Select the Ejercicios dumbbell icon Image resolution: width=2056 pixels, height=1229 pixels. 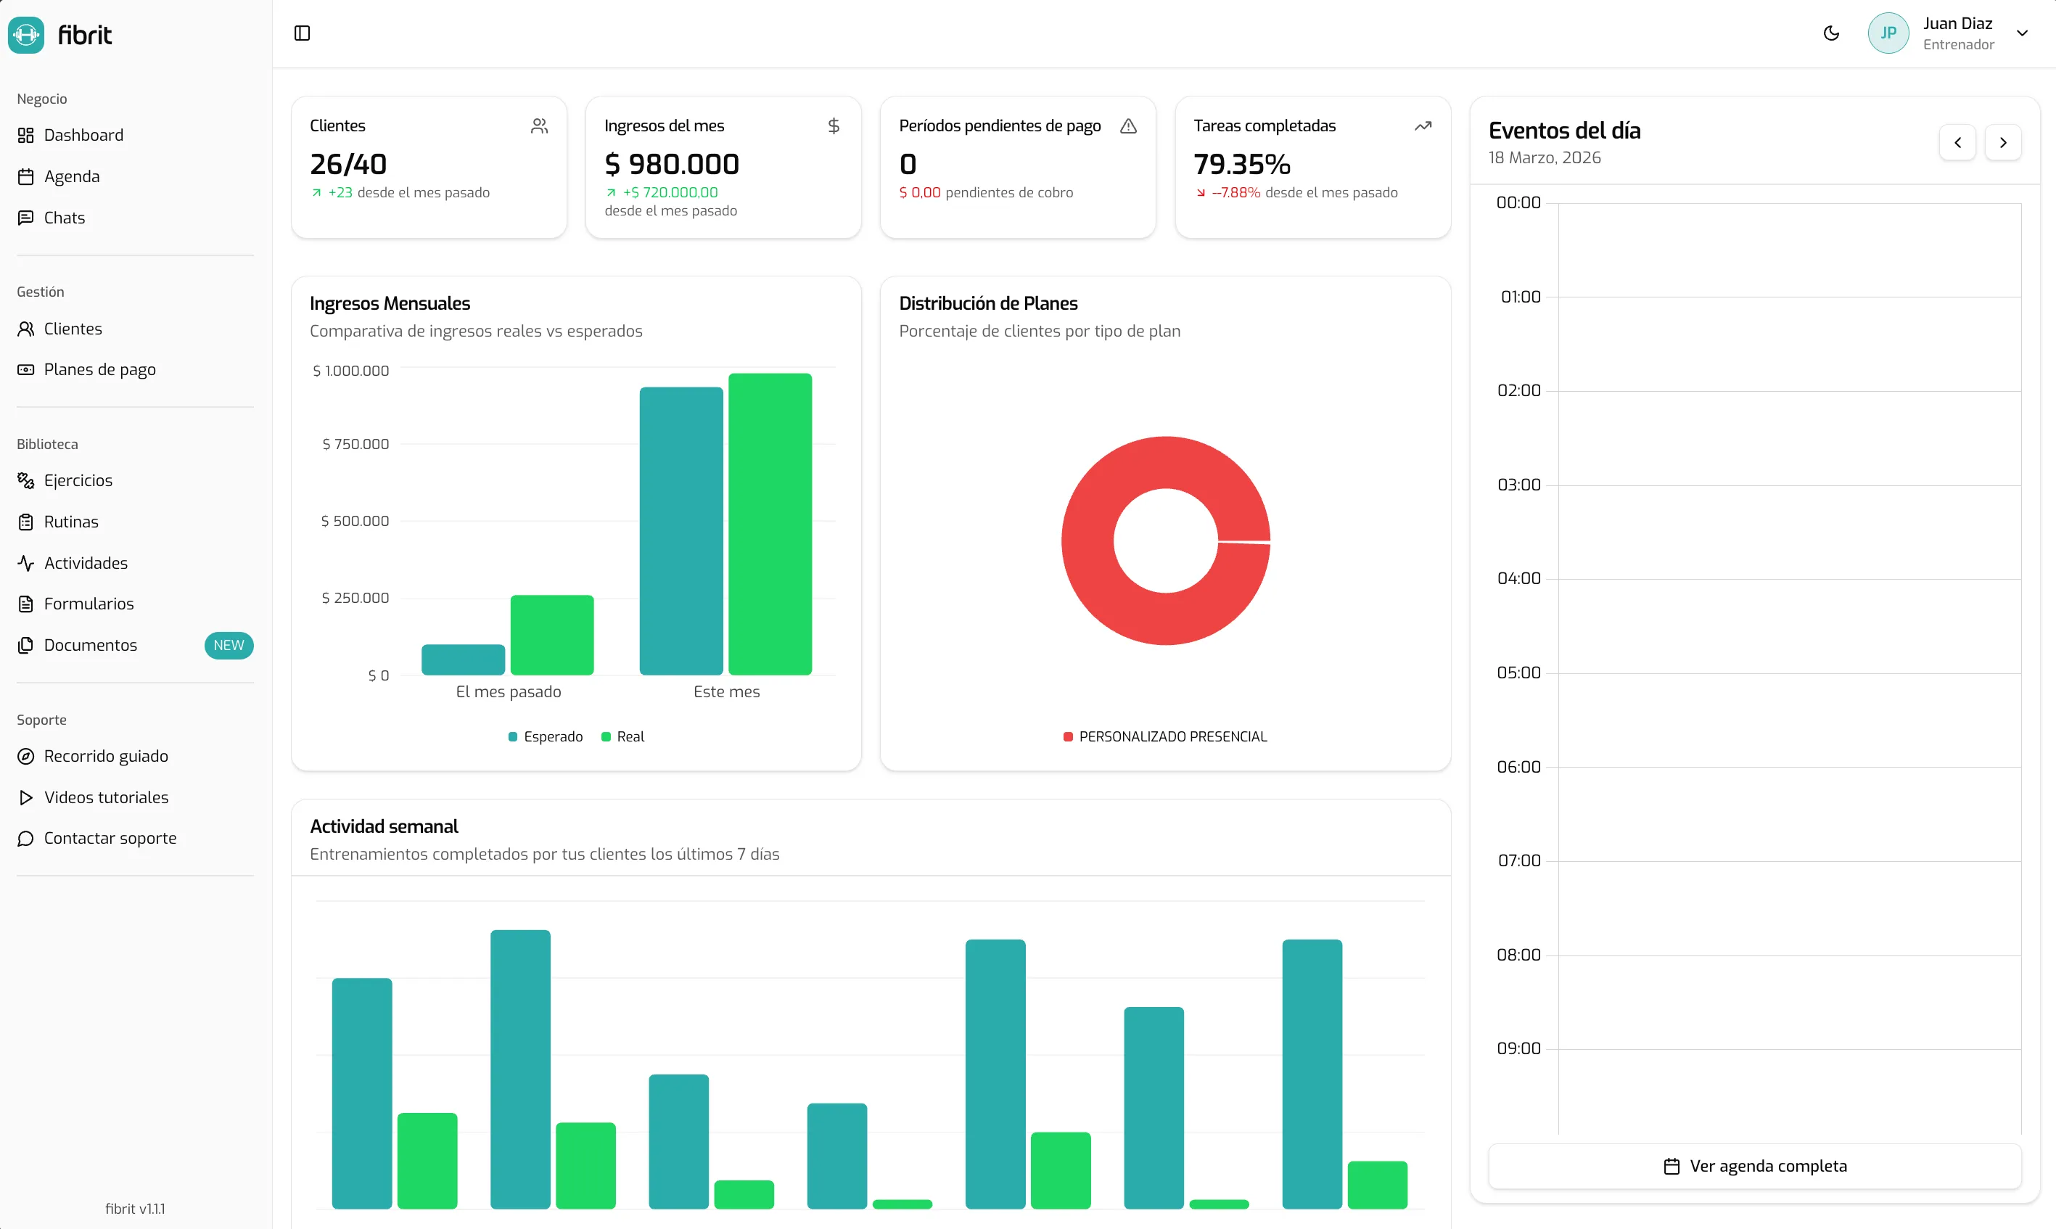(x=25, y=480)
